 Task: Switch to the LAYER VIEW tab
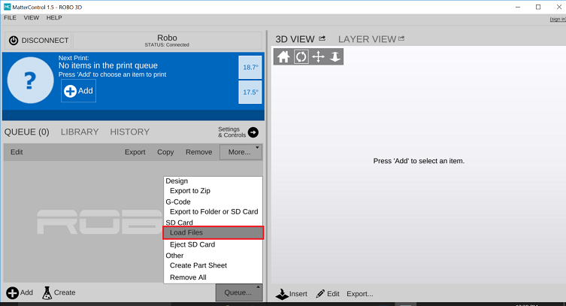click(367, 39)
